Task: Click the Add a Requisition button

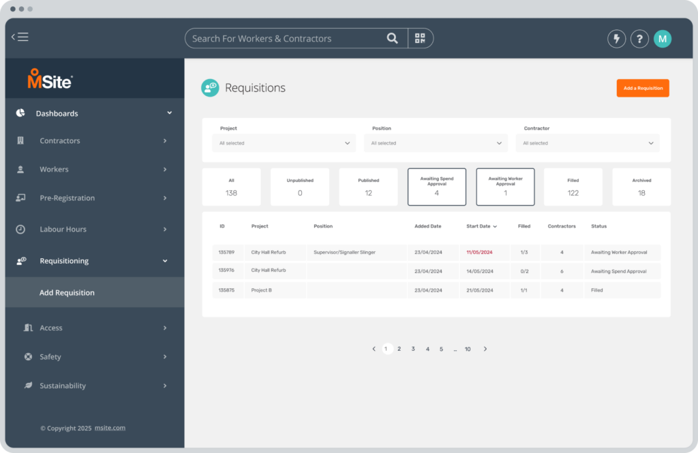Action: pos(642,88)
